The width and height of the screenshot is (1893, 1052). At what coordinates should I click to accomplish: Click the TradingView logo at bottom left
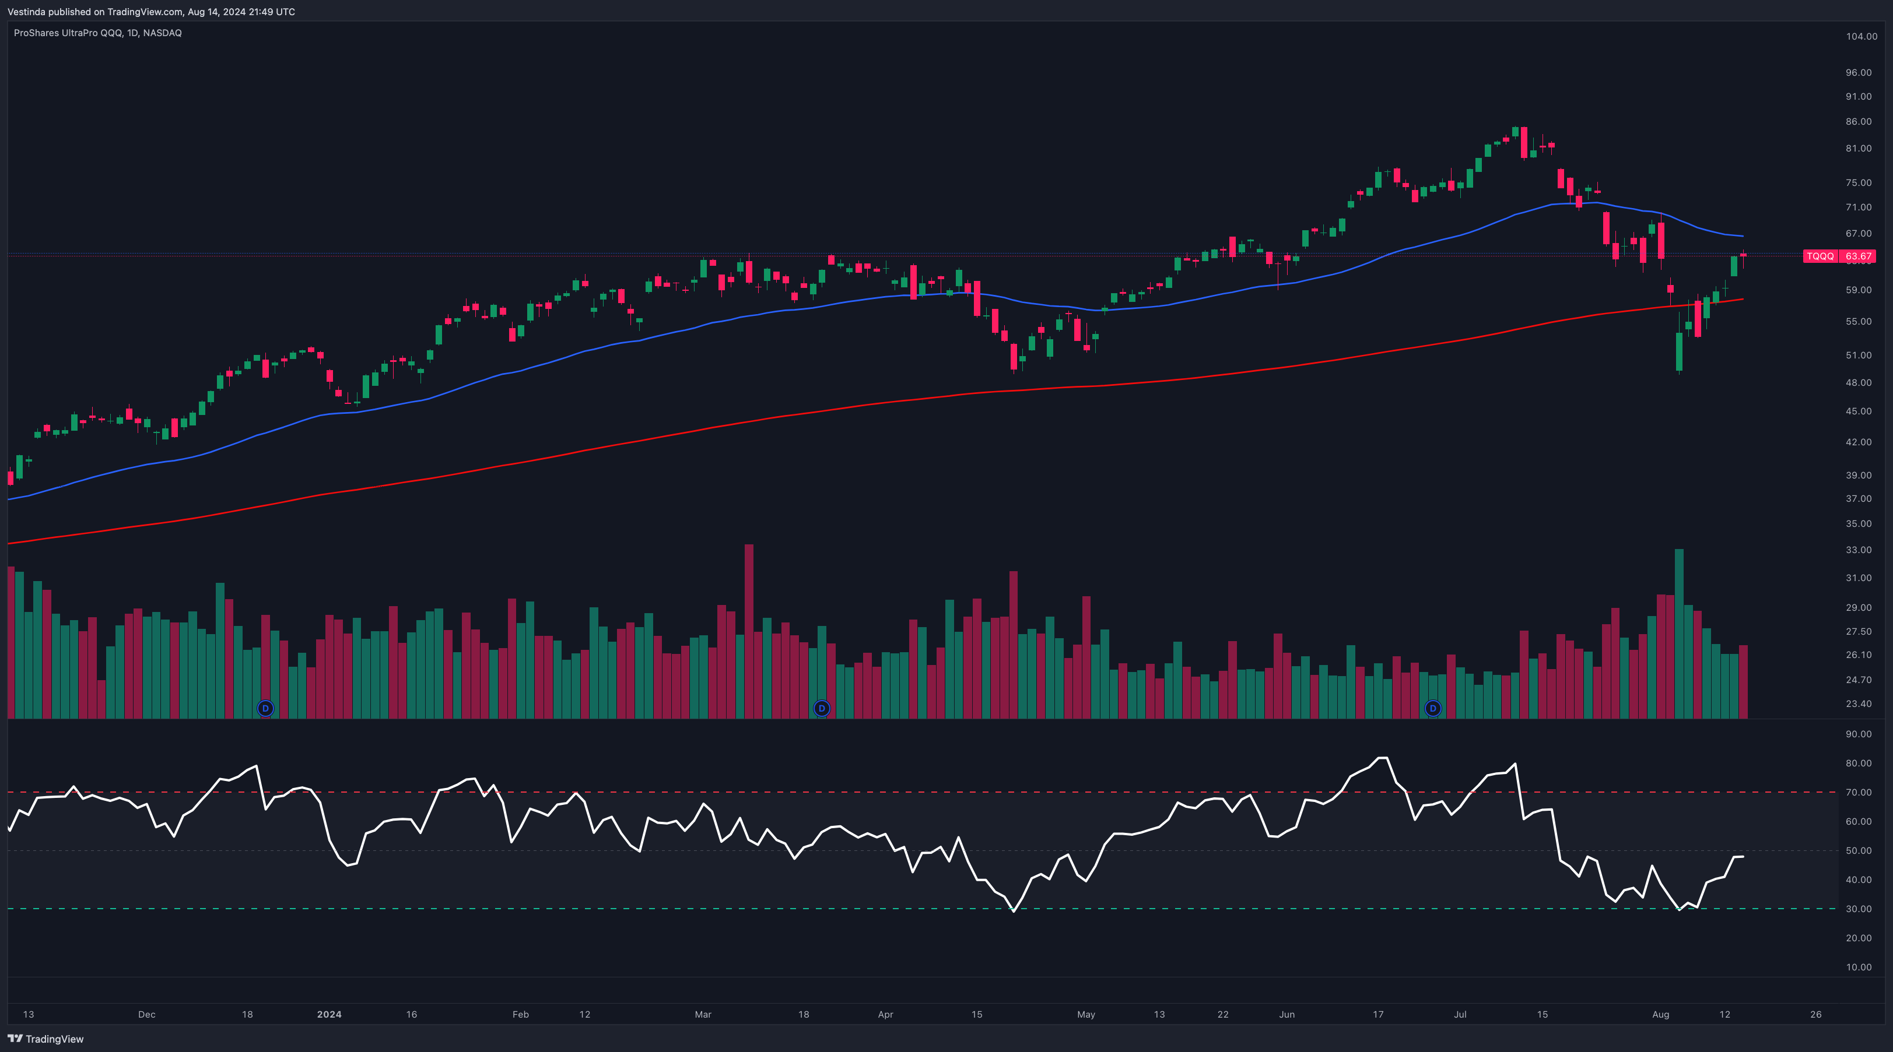coord(45,1039)
